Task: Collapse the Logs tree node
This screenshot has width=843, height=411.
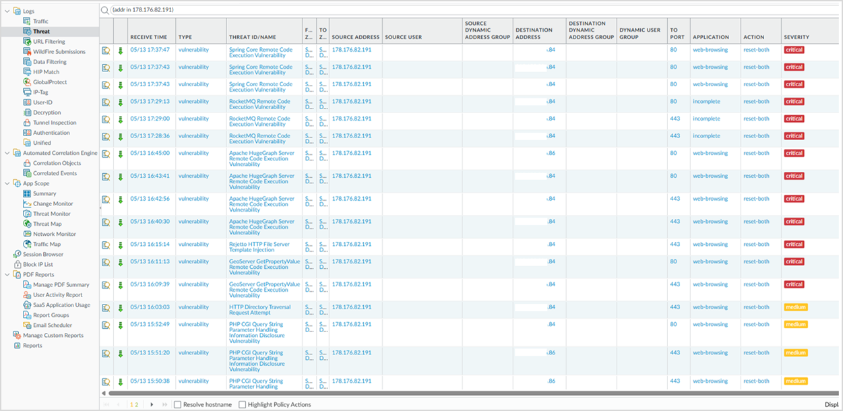Action: click(6, 11)
